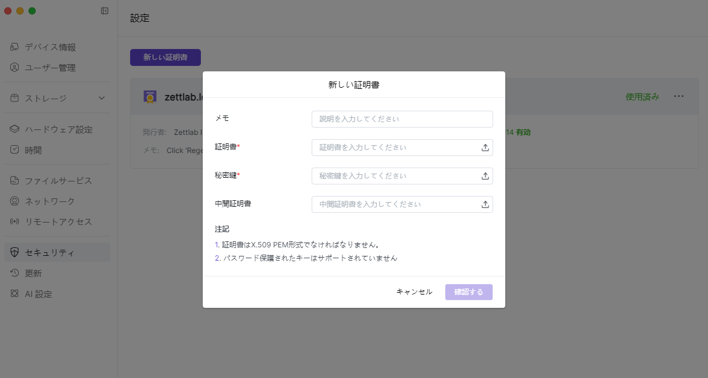The height and width of the screenshot is (378, 708).
Task: Click the upload icon in 秘密鍵 field
Action: (485, 176)
